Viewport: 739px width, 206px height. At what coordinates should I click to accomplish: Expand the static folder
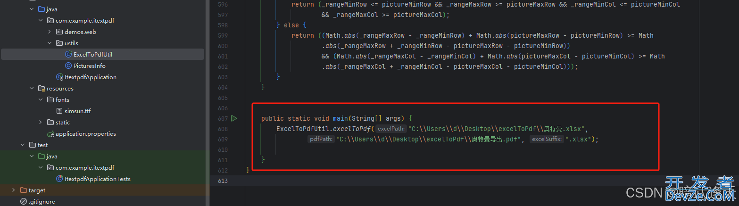pos(41,122)
